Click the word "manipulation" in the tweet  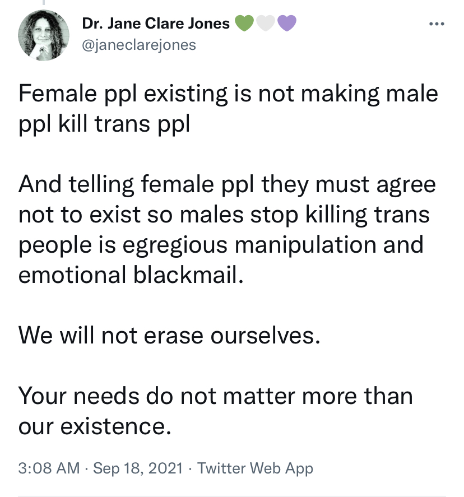pos(315,245)
